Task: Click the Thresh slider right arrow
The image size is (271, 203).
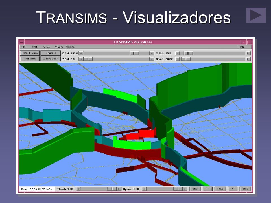Action: point(119,189)
